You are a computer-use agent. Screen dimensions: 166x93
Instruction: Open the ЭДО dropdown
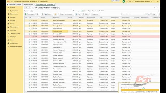click(86, 14)
